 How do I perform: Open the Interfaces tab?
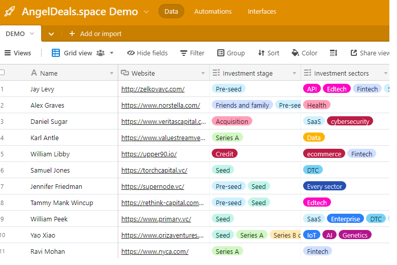pyautogui.click(x=262, y=11)
